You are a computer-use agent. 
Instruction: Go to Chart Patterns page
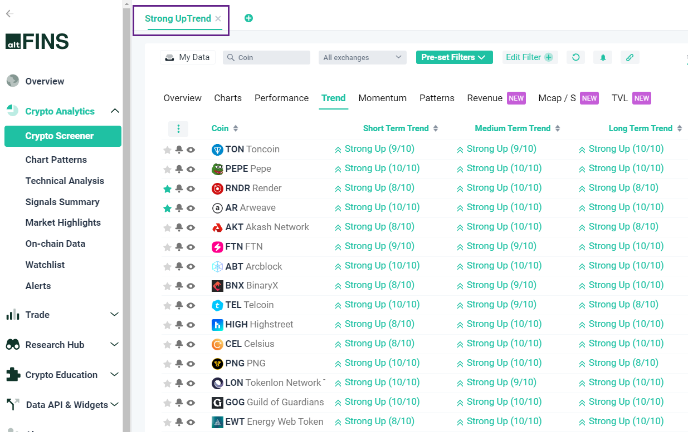pos(56,160)
